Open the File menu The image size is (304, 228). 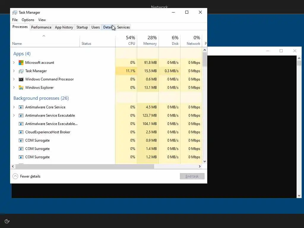tap(15, 20)
